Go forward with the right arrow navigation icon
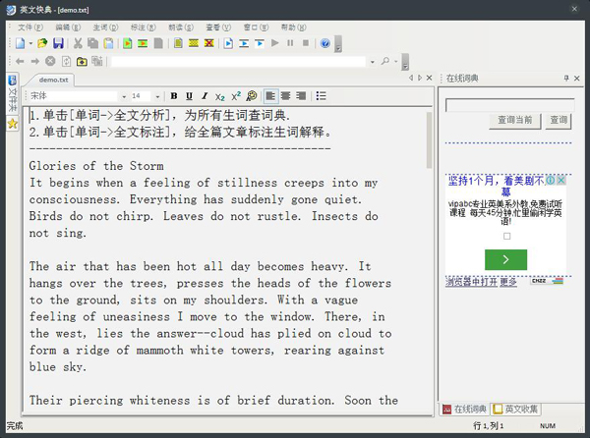Image resolution: width=590 pixels, height=438 pixels. click(35, 61)
